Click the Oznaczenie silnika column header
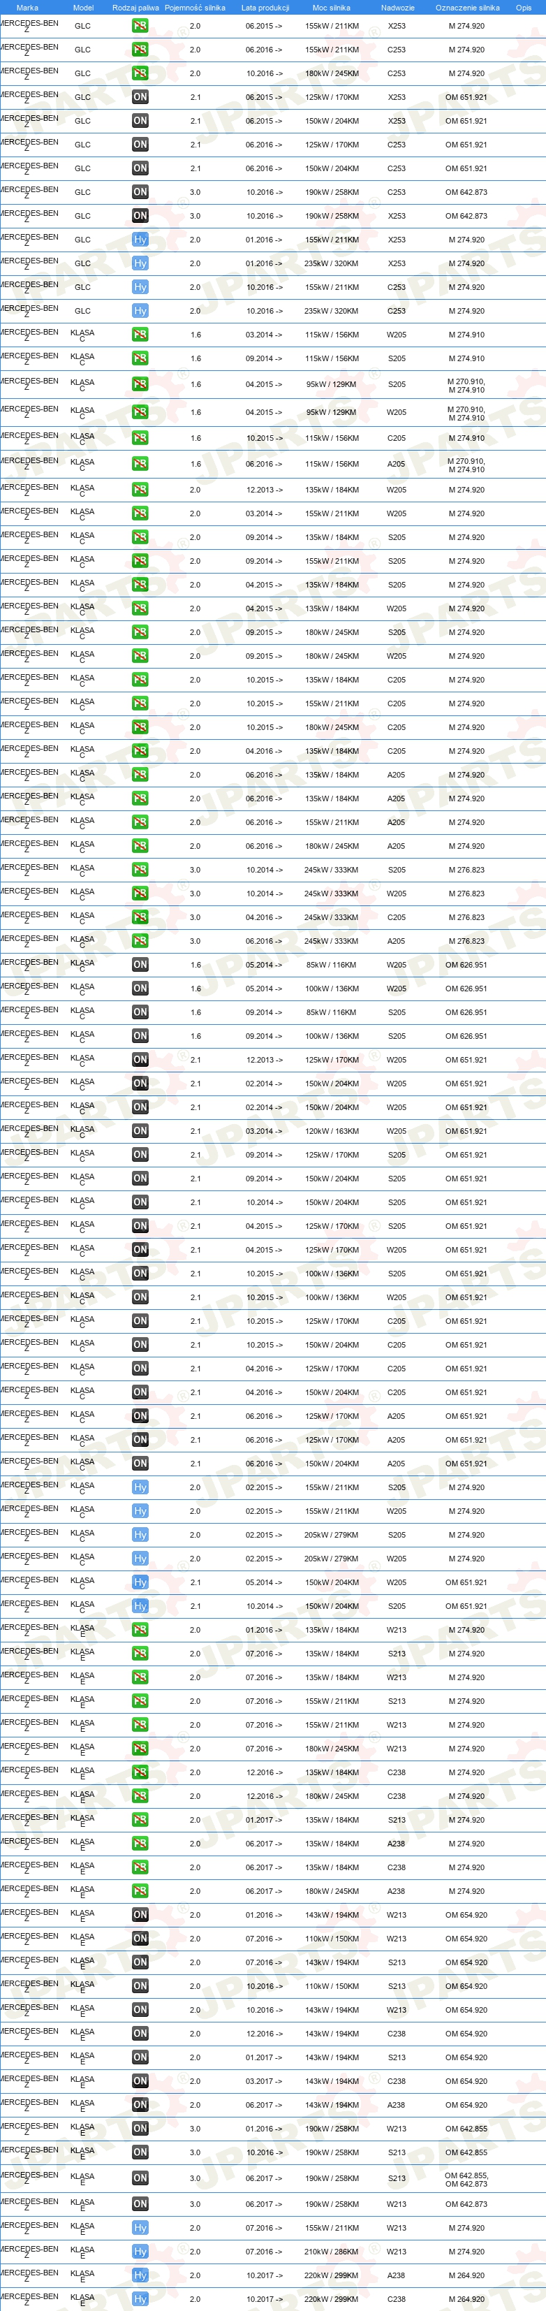Screen dimensions: 546x2311 (x=467, y=7)
